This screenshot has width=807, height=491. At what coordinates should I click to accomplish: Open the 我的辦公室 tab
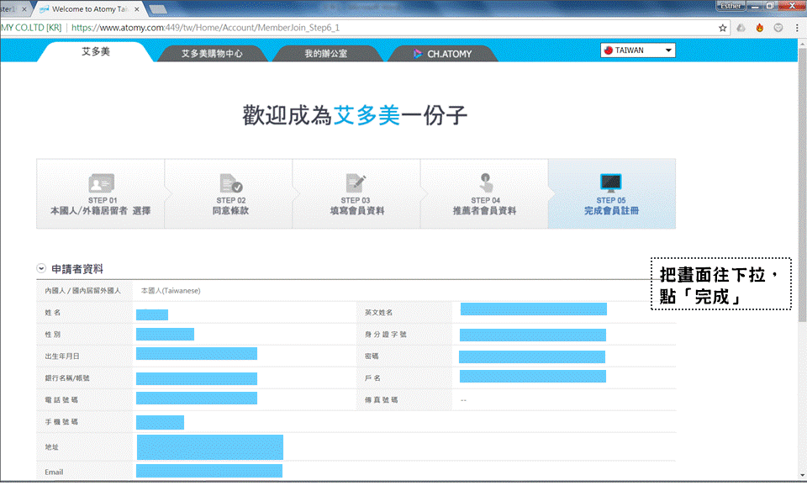click(x=326, y=54)
